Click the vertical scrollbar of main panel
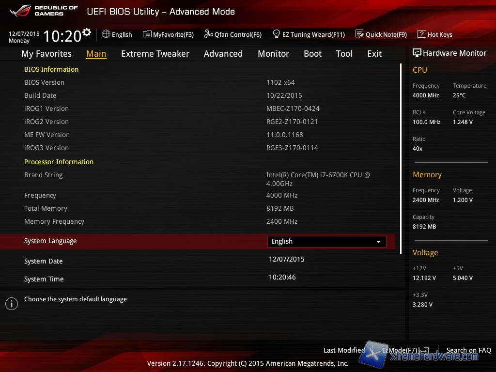The image size is (496, 372). 401,159
